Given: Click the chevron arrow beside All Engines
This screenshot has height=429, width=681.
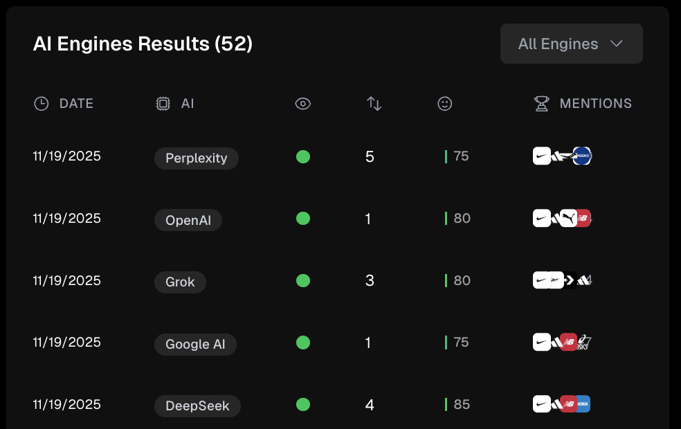Looking at the screenshot, I should pyautogui.click(x=617, y=44).
